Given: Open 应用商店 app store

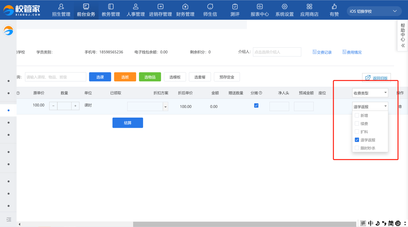Looking at the screenshot, I should point(309,10).
